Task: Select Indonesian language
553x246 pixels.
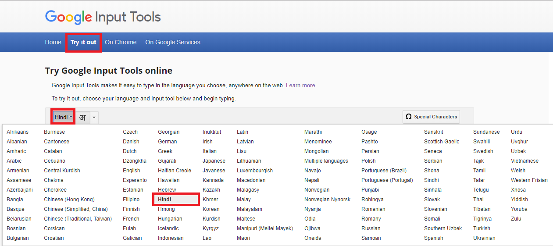Action: point(171,238)
